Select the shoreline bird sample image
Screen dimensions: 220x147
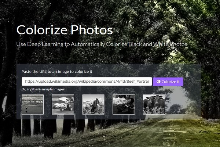point(33,104)
